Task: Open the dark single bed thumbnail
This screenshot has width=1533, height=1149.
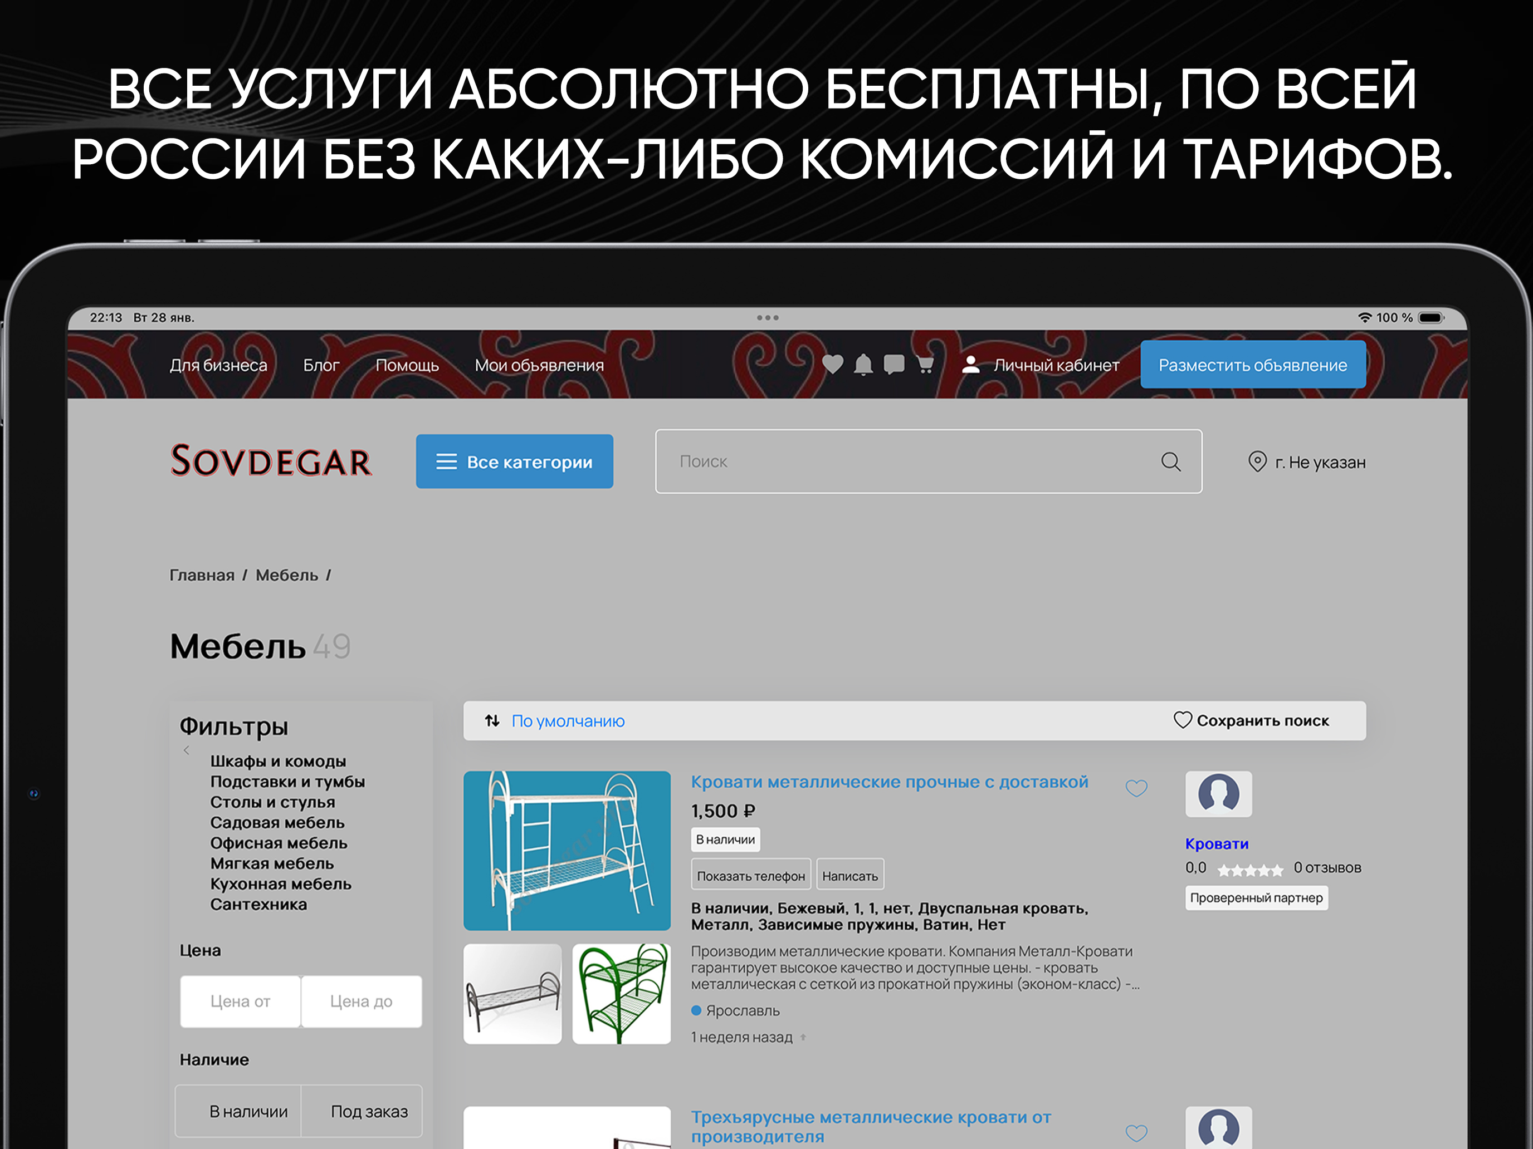Action: click(x=512, y=993)
